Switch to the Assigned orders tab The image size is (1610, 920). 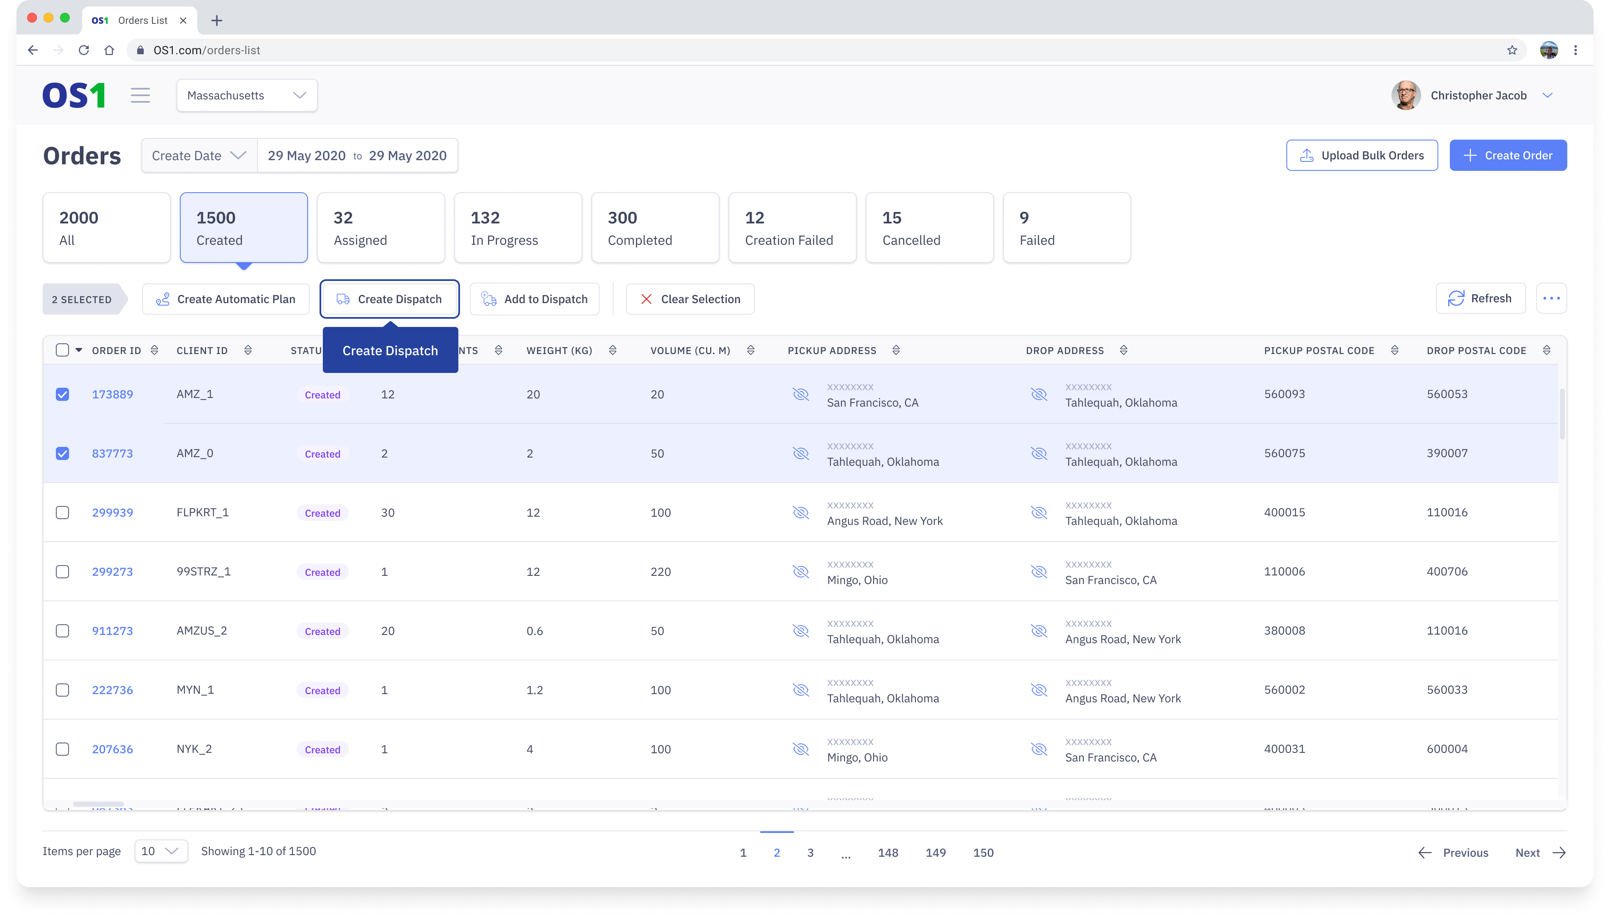pos(380,228)
